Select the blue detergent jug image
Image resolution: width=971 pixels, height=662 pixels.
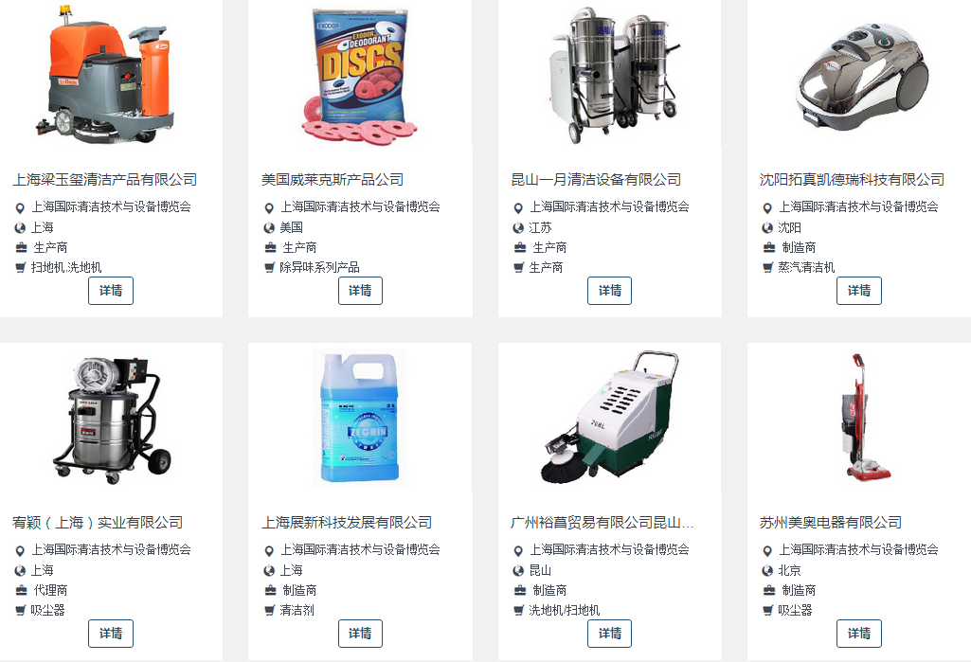pos(360,418)
